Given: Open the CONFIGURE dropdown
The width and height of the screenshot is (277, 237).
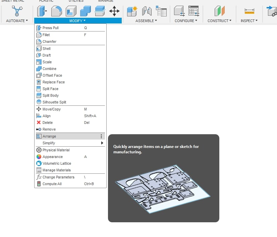Looking at the screenshot, I should (186, 21).
